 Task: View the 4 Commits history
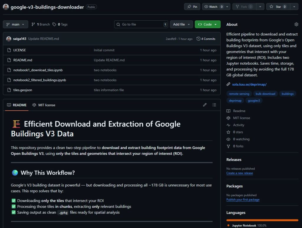click(x=206, y=39)
